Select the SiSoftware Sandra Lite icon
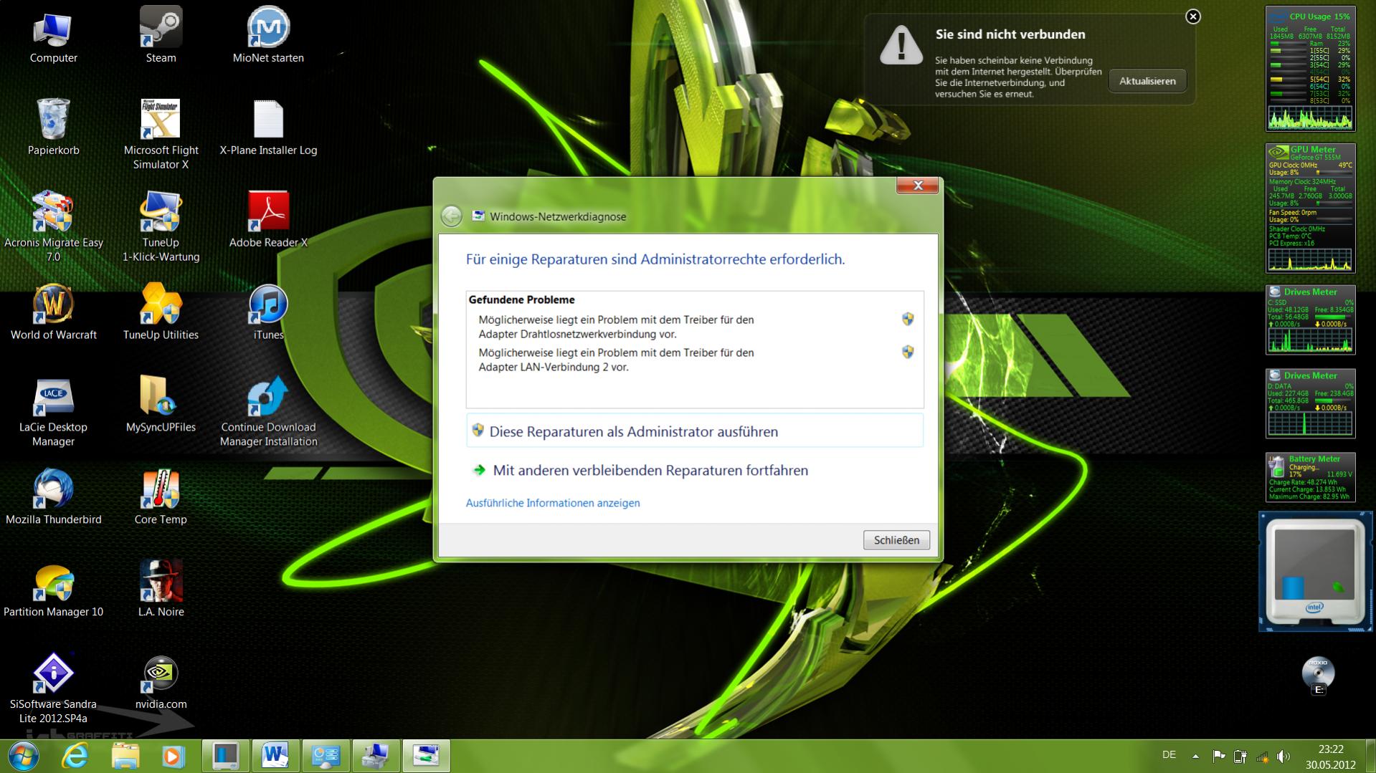This screenshot has width=1376, height=773. click(x=53, y=688)
